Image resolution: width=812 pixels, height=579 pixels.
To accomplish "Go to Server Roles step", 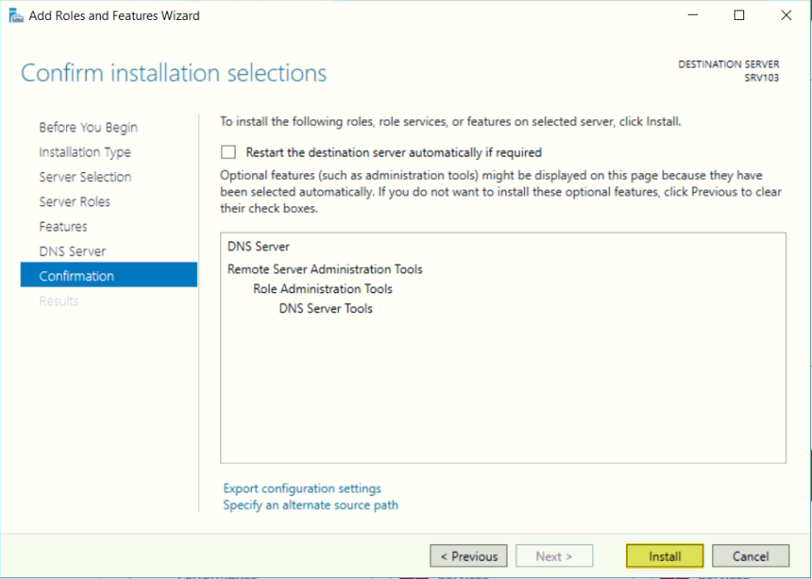I will (75, 202).
